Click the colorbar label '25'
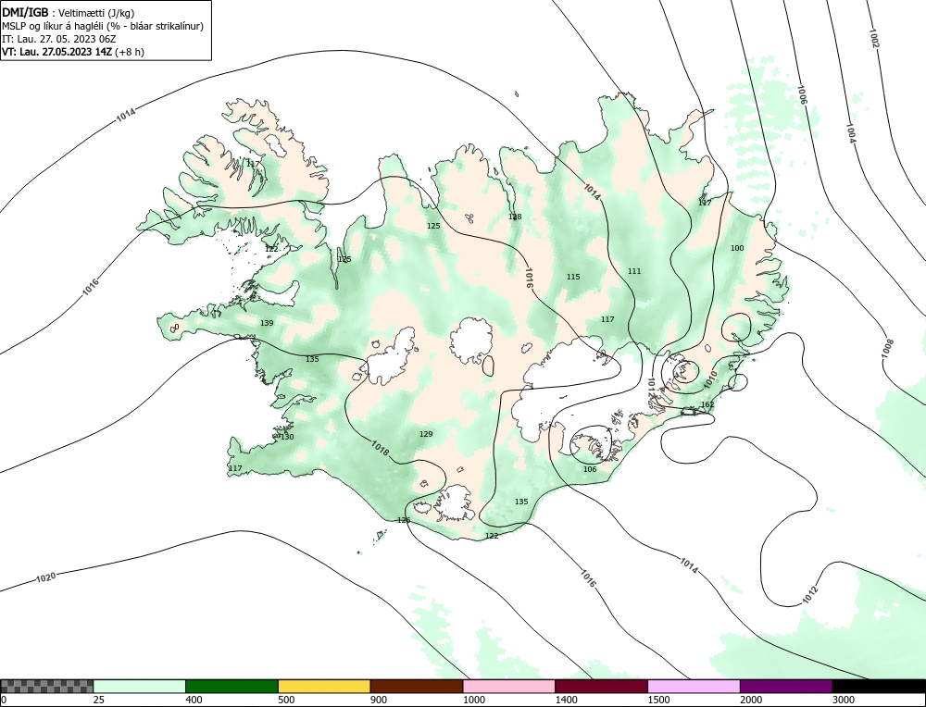 98,700
